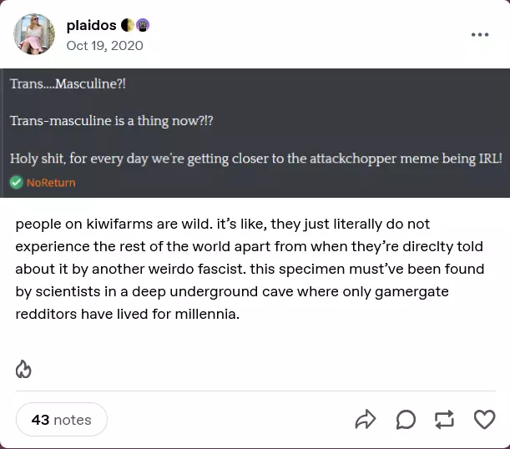This screenshot has height=449, width=510.
Task: Click the "Trans-masculine is a thing now?!?" line
Action: [x=112, y=121]
